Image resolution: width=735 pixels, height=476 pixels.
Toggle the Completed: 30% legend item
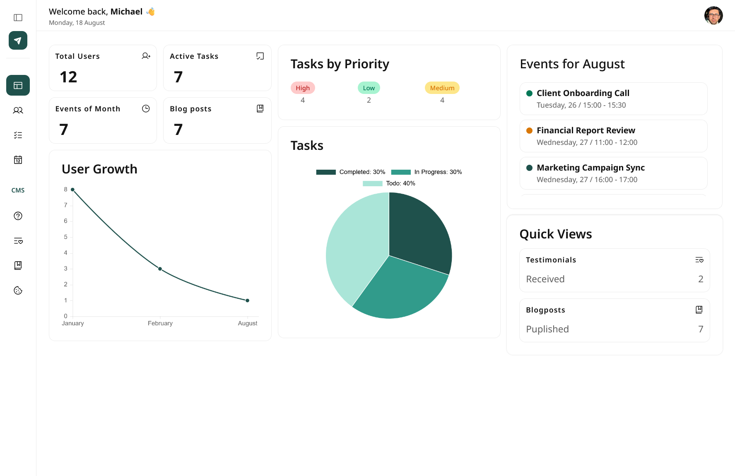point(350,172)
